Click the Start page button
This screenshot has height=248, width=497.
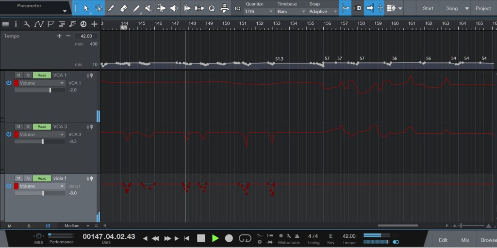428,8
